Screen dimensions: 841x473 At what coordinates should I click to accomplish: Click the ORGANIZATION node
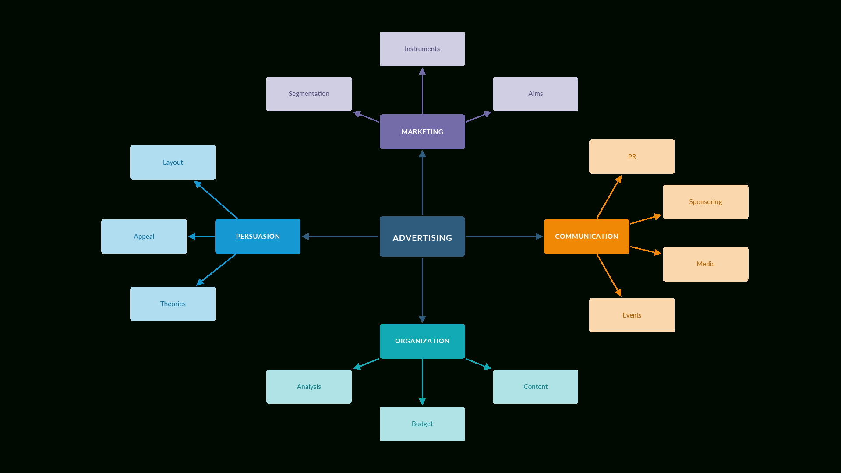click(422, 341)
